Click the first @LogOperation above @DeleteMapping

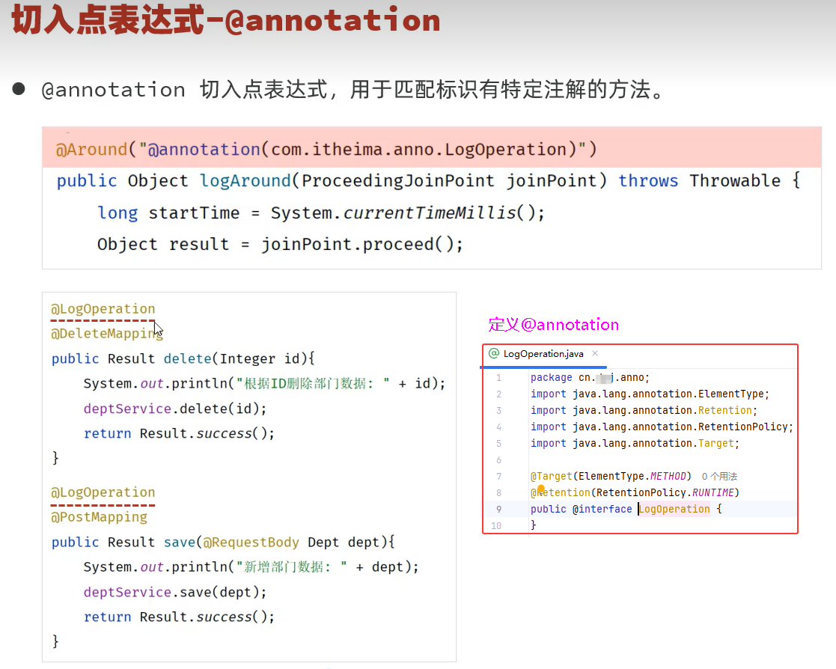[x=103, y=308]
